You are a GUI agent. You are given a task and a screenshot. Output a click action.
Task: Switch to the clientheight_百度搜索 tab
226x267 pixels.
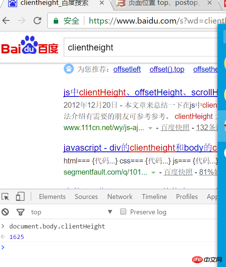pos(54,3)
